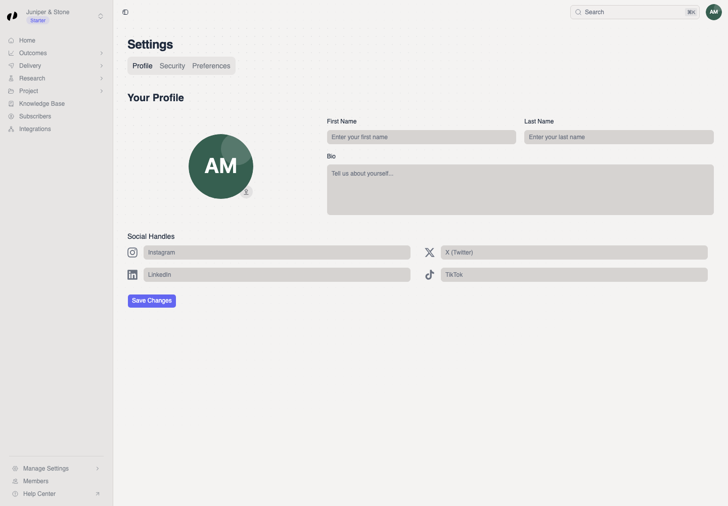The image size is (728, 506).
Task: Focus the Search box
Action: [x=635, y=12]
